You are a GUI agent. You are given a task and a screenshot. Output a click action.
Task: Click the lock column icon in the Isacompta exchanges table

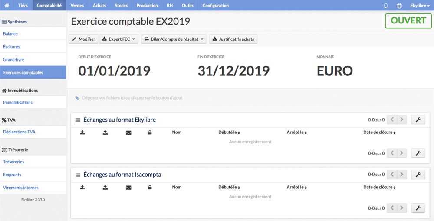pyautogui.click(x=150, y=187)
